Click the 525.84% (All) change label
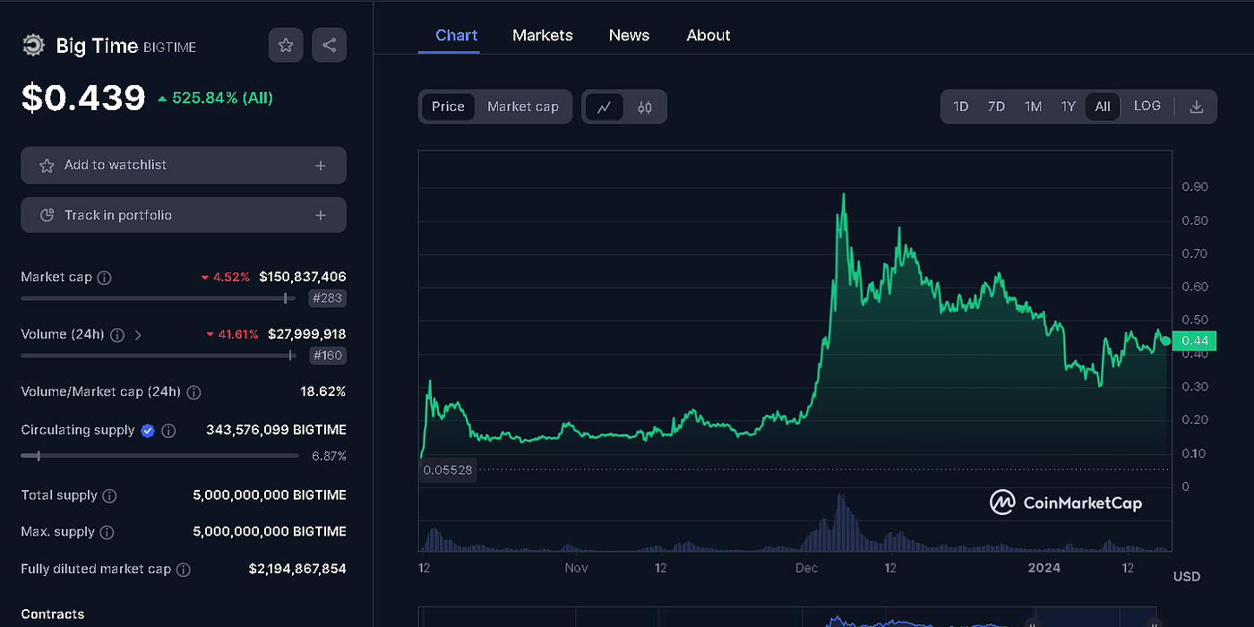The image size is (1254, 627). pyautogui.click(x=215, y=98)
